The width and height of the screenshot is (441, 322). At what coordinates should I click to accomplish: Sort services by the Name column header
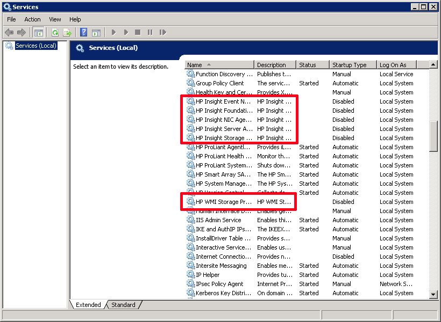(x=219, y=65)
